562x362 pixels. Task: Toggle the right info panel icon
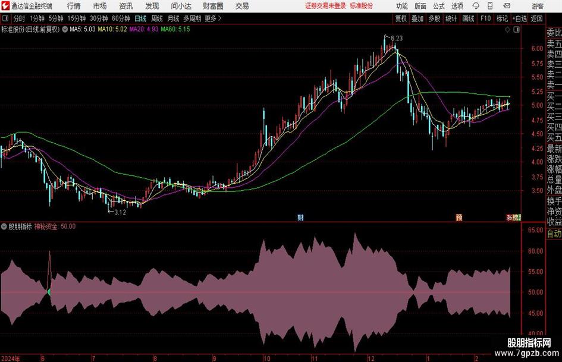(516, 30)
